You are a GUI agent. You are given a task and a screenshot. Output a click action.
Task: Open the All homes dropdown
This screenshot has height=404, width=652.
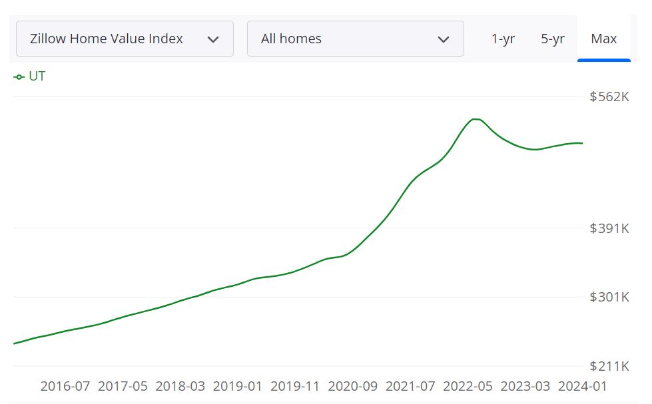(x=356, y=39)
